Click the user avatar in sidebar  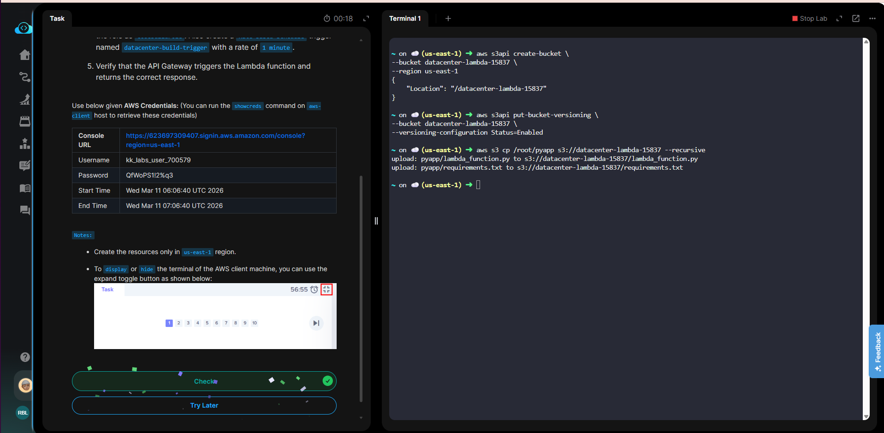point(25,385)
